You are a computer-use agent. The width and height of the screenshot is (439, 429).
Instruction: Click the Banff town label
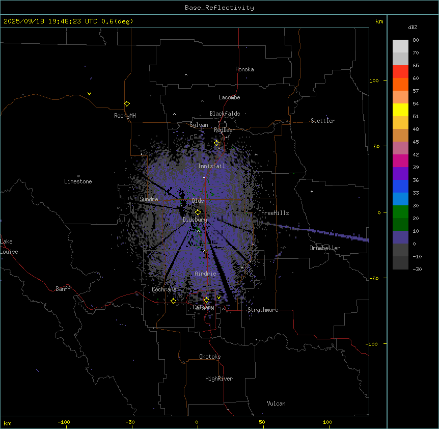(63, 289)
